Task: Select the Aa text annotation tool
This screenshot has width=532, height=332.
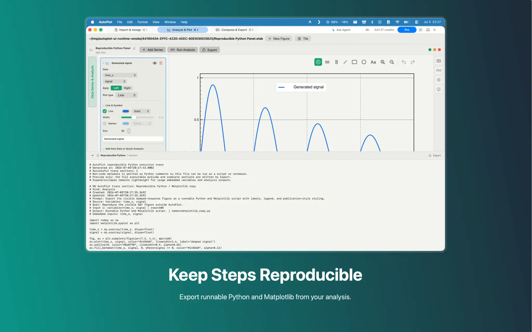Action: tap(373, 62)
